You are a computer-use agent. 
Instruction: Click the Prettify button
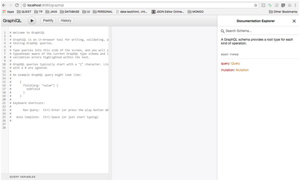[48, 20]
